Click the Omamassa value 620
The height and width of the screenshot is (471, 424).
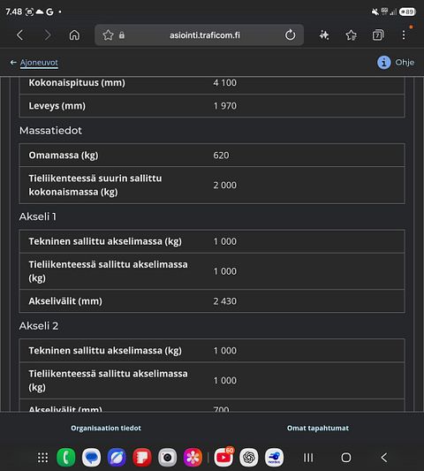click(222, 156)
